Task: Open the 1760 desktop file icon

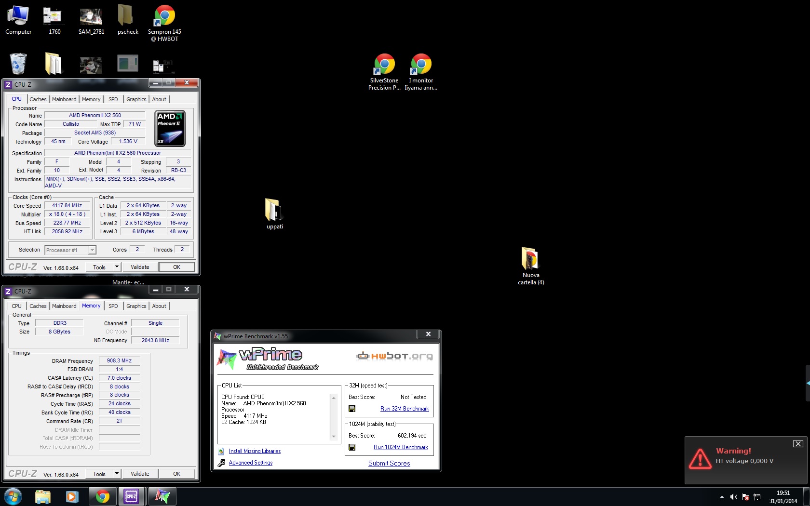Action: (x=54, y=20)
